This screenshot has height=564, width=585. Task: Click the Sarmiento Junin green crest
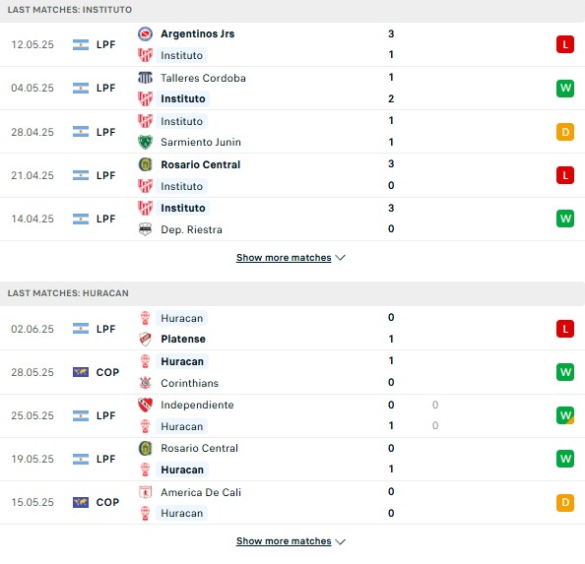coord(145,142)
